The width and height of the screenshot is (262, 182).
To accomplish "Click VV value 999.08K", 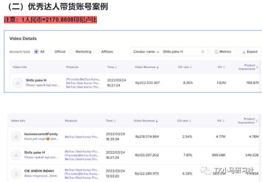I will coord(218,155).
